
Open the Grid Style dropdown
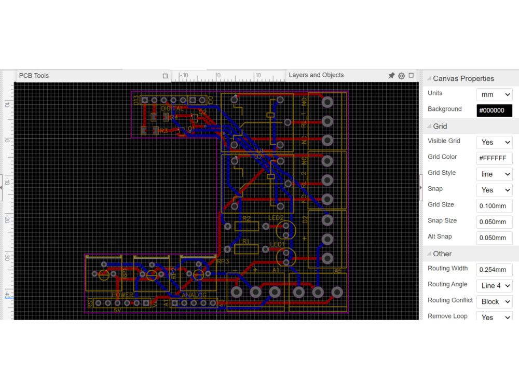tap(494, 174)
